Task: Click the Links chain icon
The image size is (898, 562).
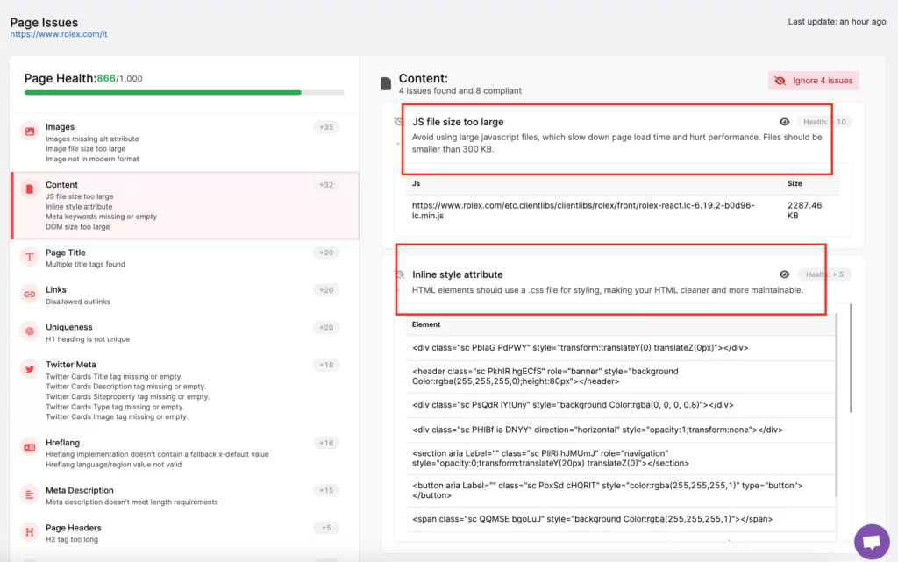Action: click(x=30, y=294)
